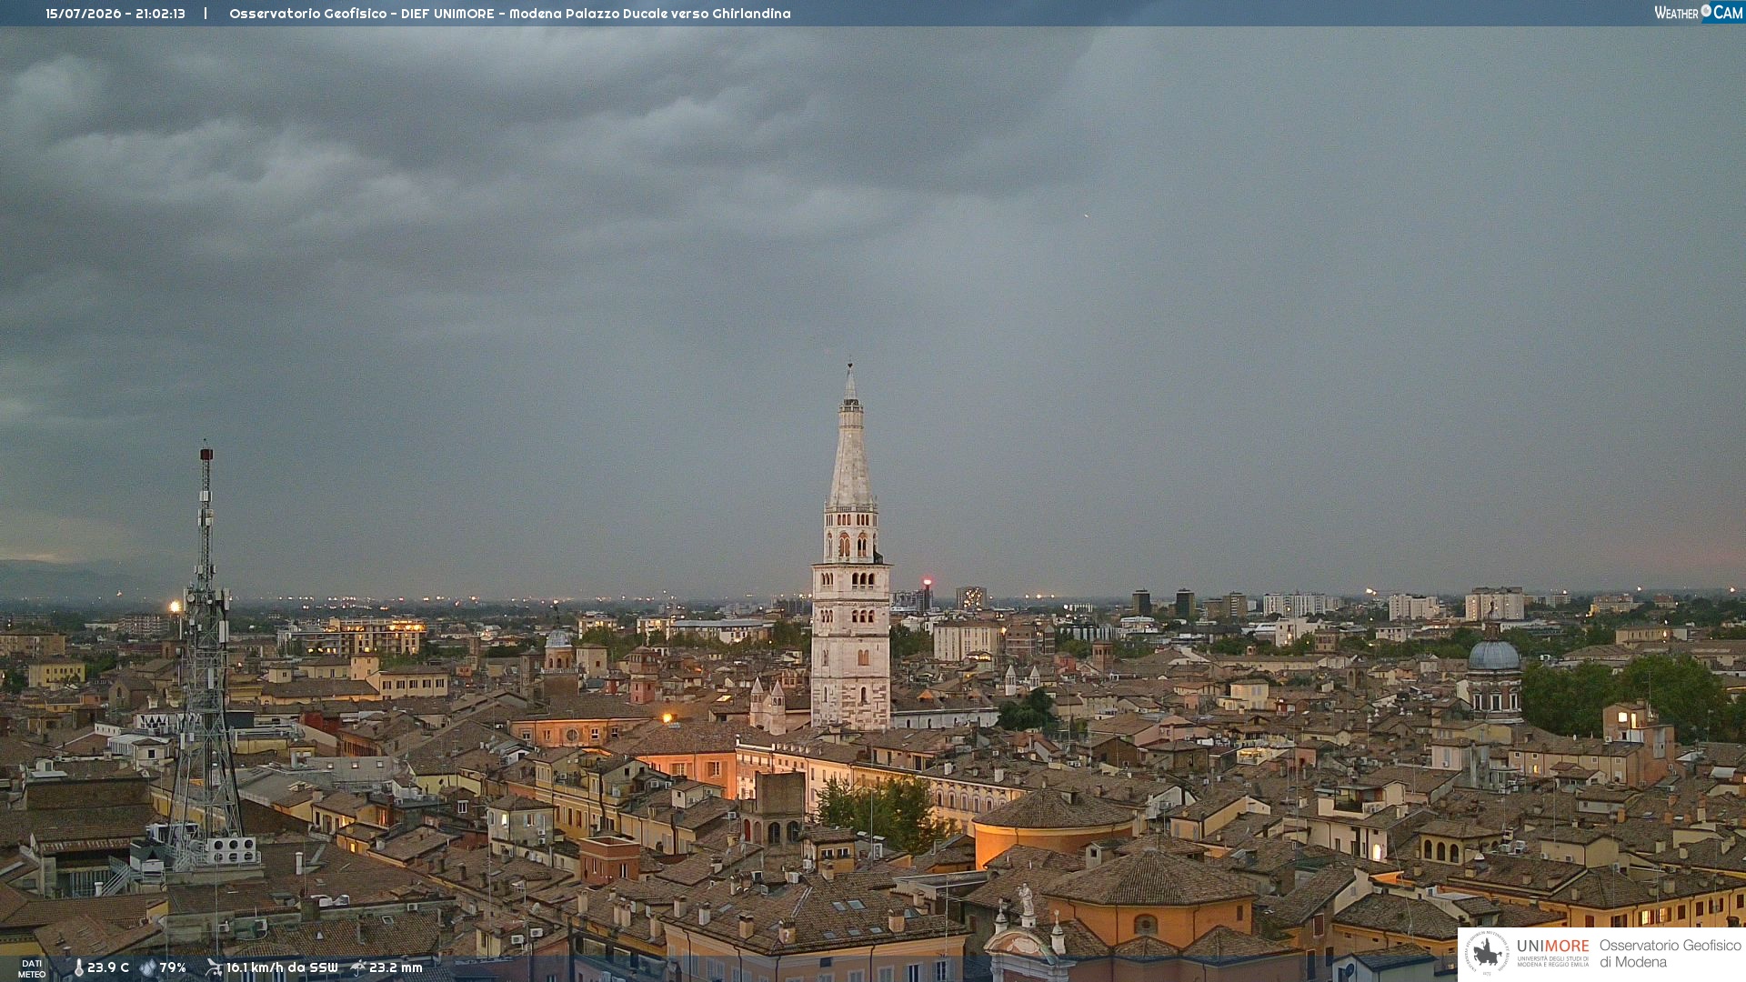Click the WeatherCAM logo
The height and width of the screenshot is (982, 1746).
click(1699, 13)
